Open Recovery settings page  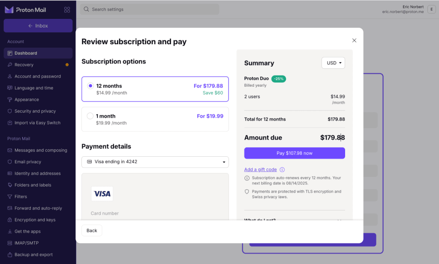click(38, 65)
